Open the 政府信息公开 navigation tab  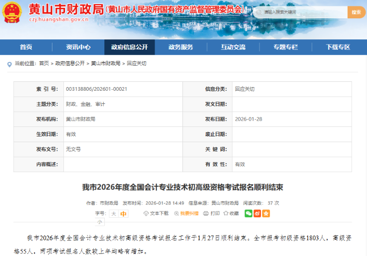129,47
